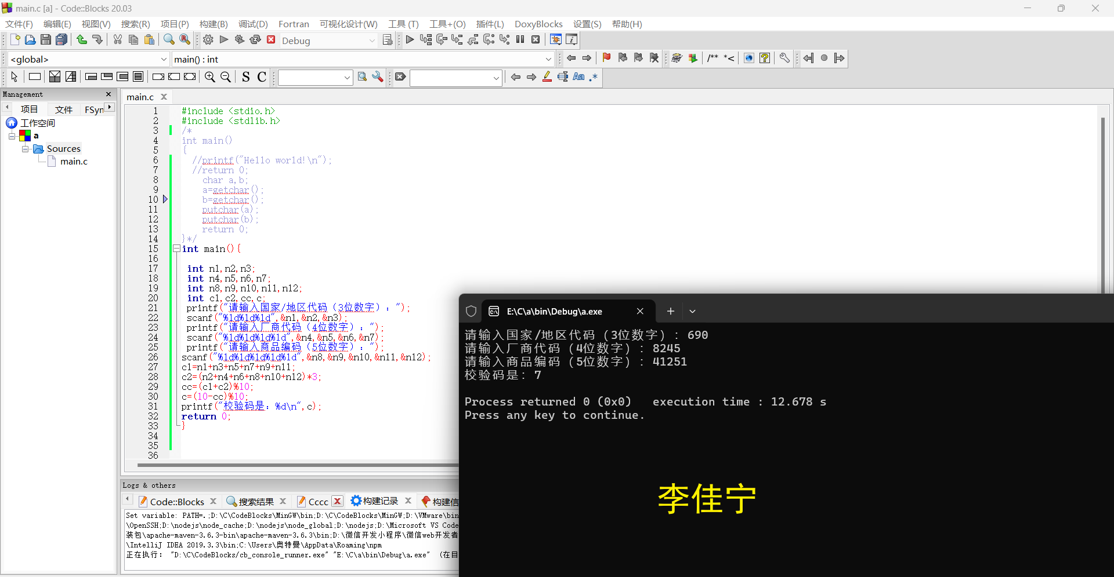Select 工作空间 workspace node
The width and height of the screenshot is (1114, 577).
[38, 123]
